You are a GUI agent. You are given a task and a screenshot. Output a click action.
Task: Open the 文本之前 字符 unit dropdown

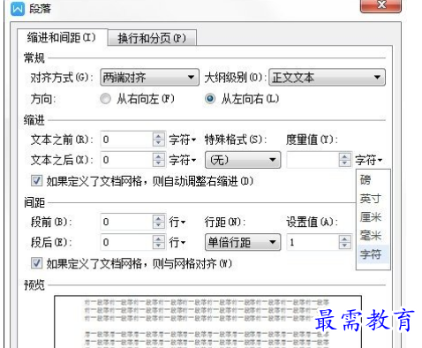(x=183, y=140)
